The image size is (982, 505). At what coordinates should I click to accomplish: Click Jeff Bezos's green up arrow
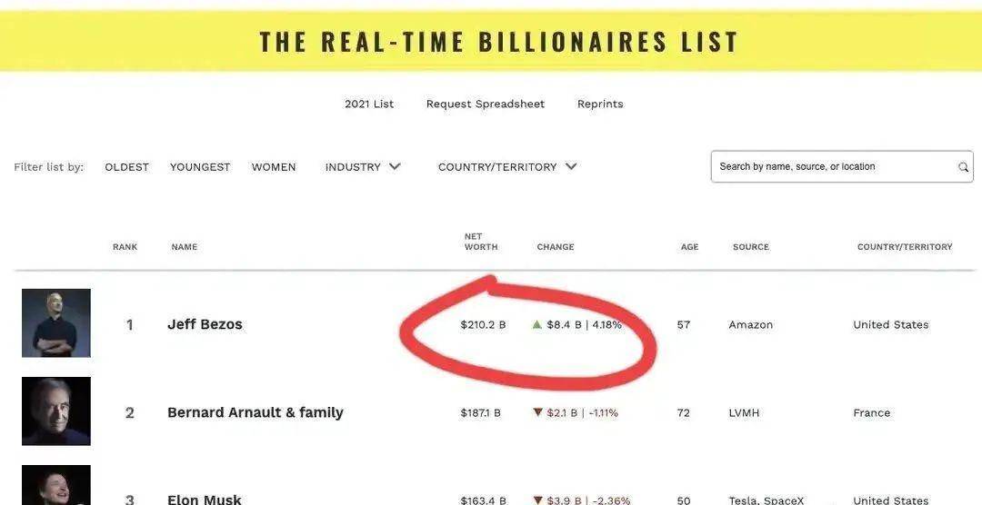tap(537, 324)
